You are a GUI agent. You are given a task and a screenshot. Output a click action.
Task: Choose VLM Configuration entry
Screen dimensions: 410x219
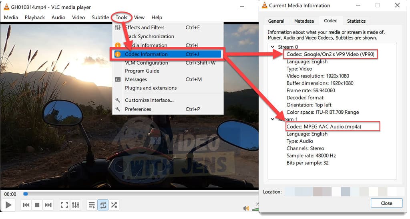tap(169, 63)
